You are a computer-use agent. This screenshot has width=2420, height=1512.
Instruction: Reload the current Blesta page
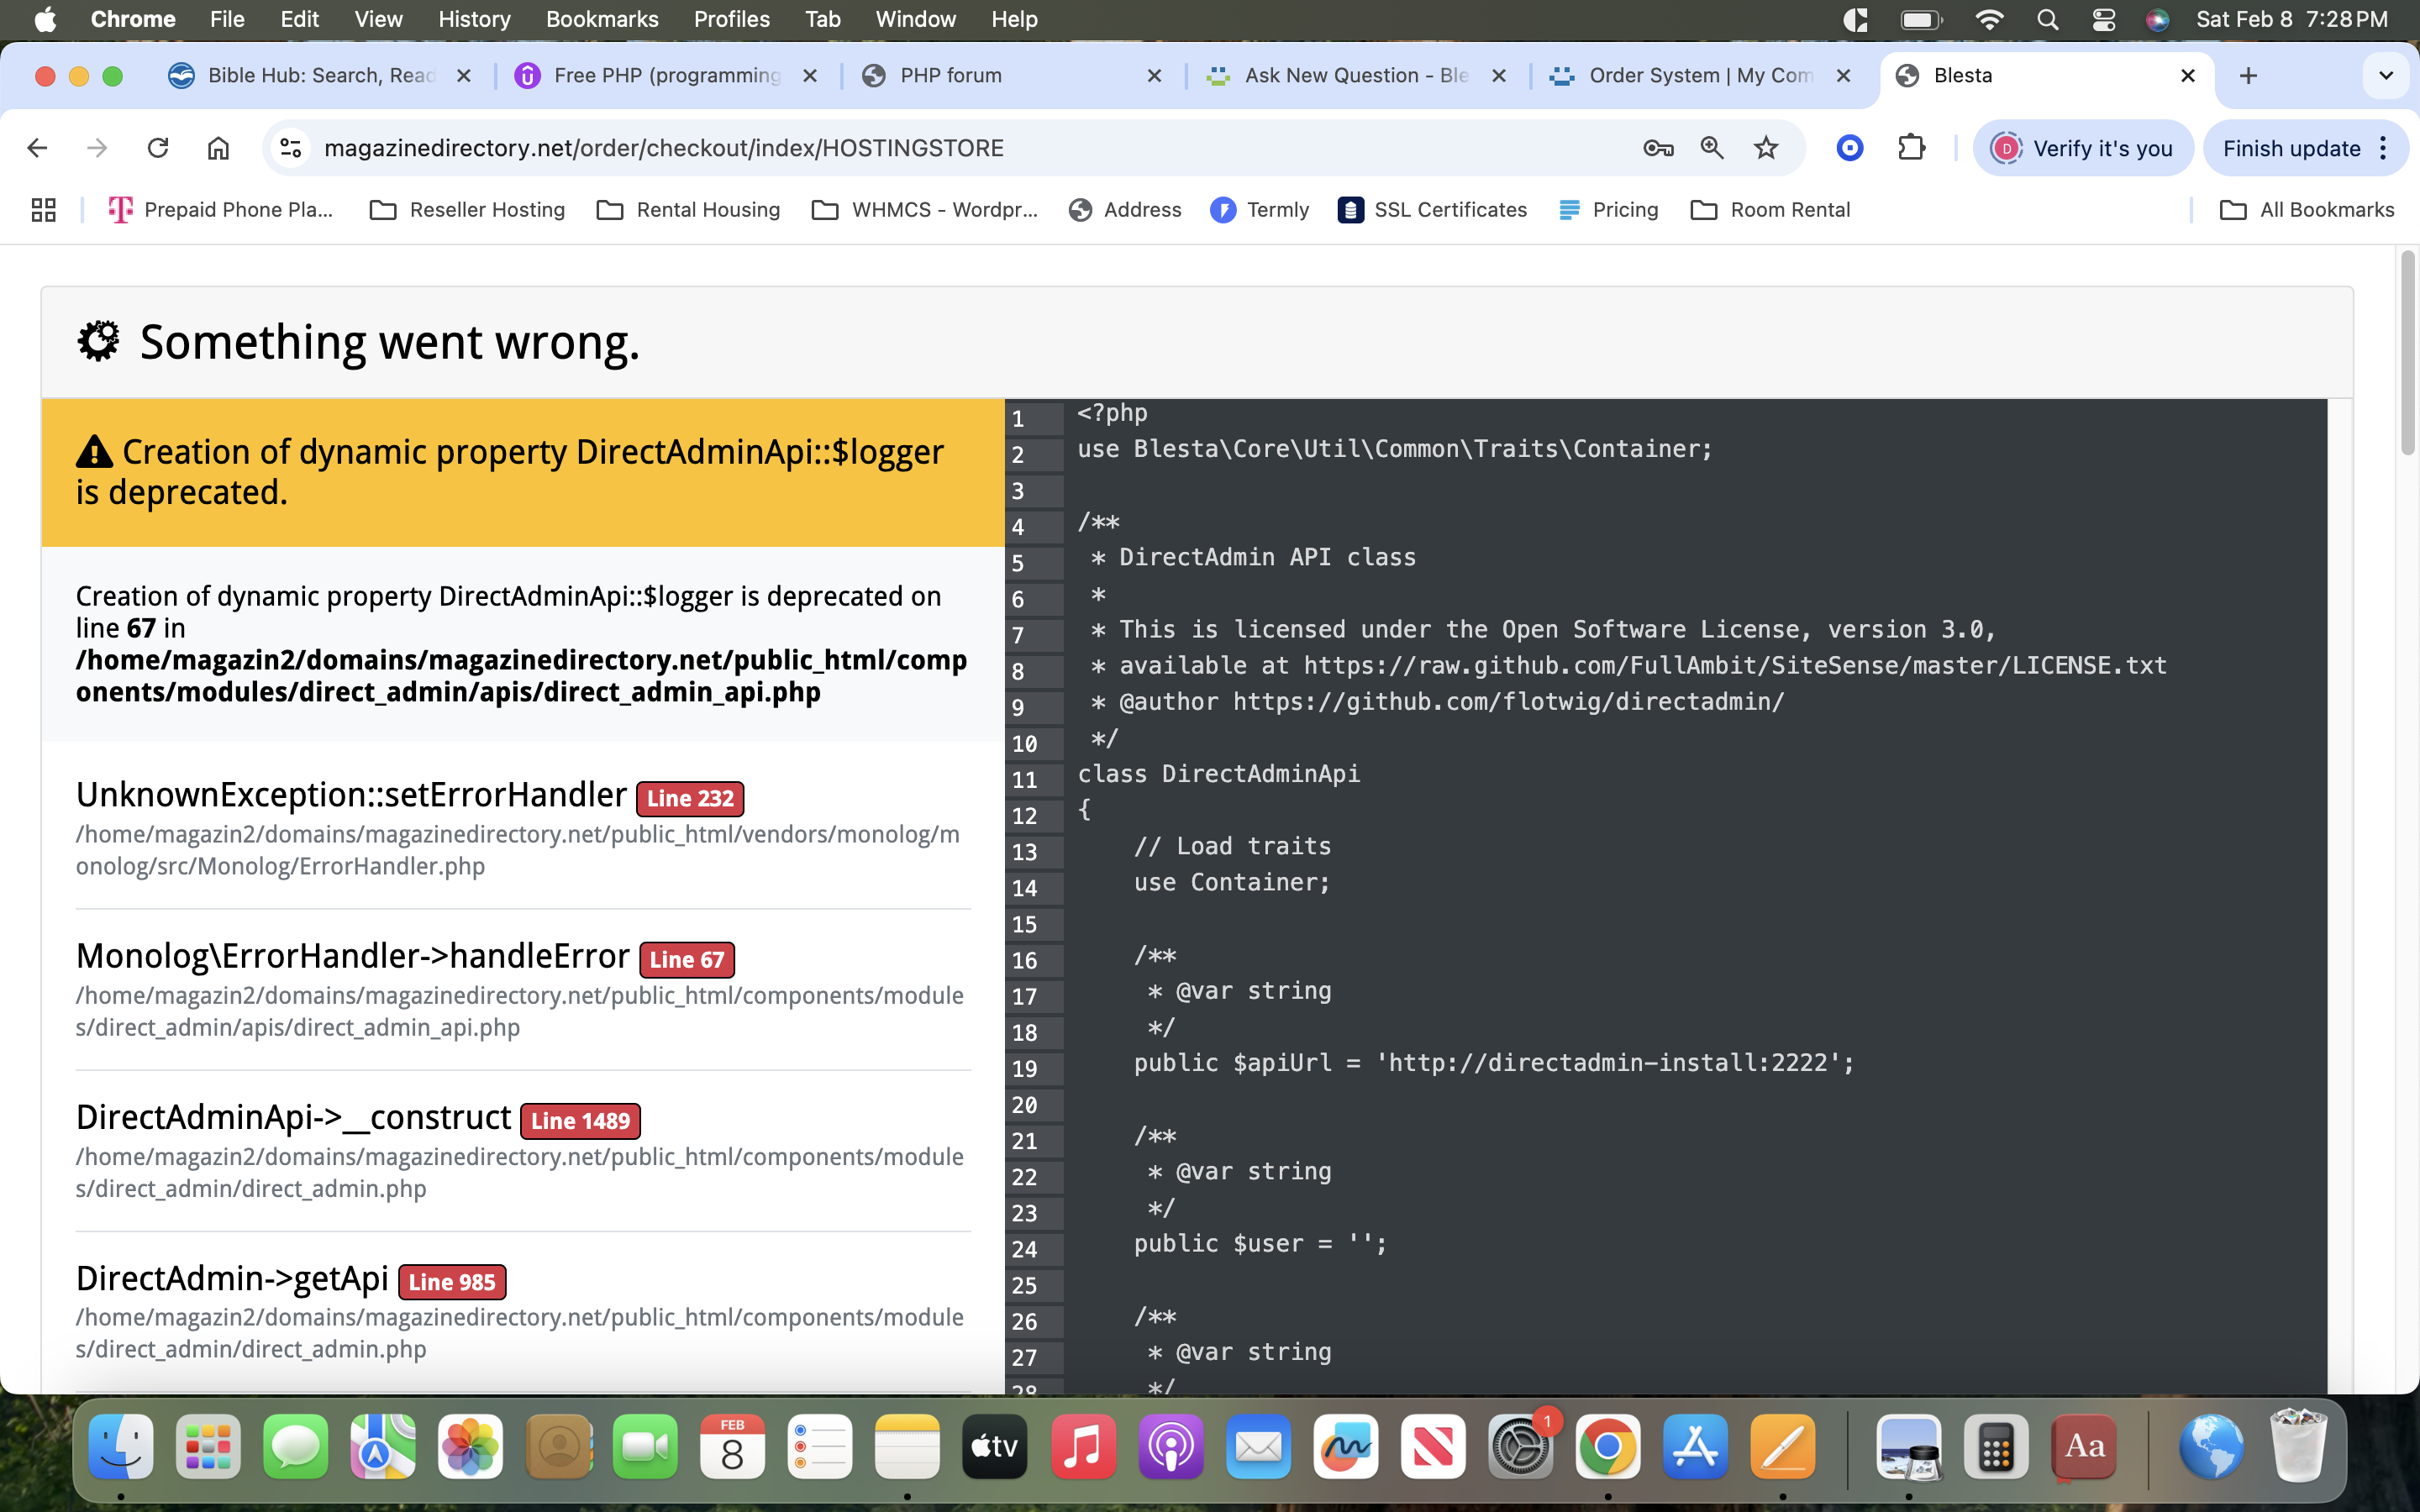click(158, 148)
